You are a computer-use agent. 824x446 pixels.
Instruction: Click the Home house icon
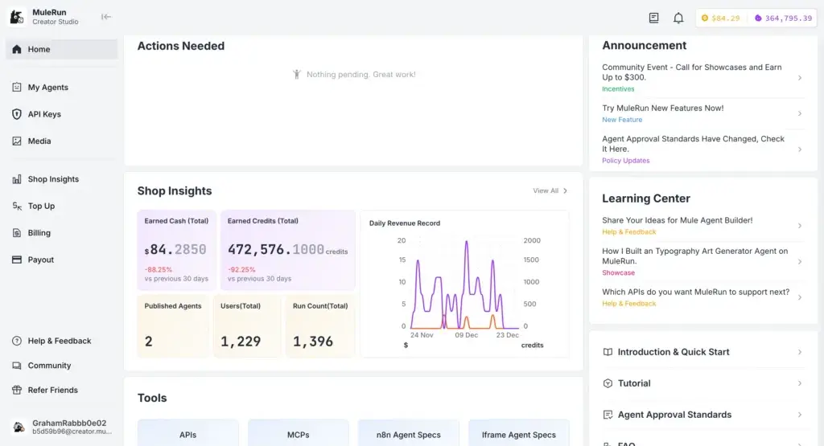(x=17, y=49)
